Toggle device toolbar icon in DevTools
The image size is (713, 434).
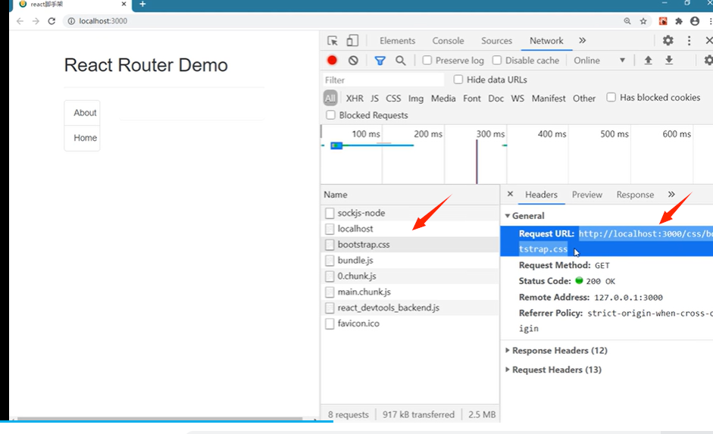click(x=352, y=40)
